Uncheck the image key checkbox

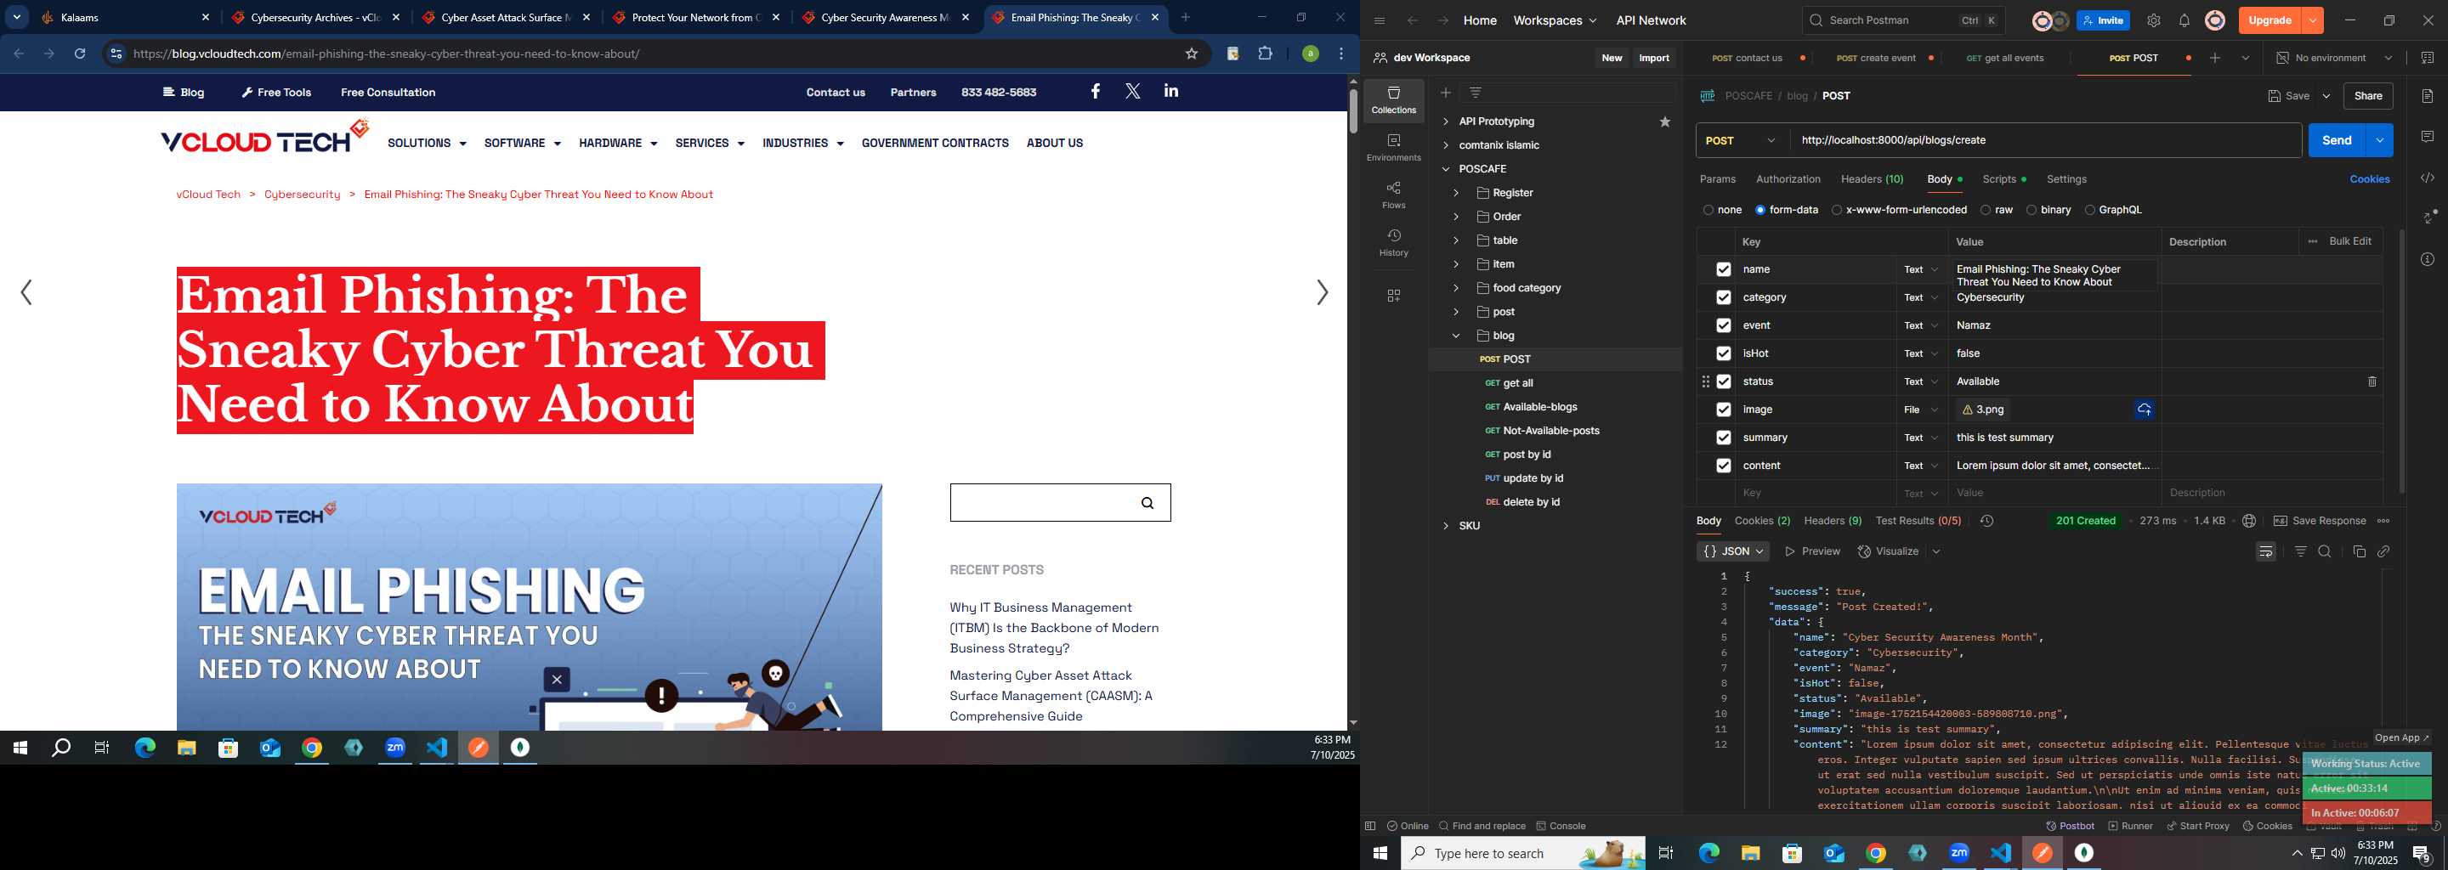coord(1723,410)
